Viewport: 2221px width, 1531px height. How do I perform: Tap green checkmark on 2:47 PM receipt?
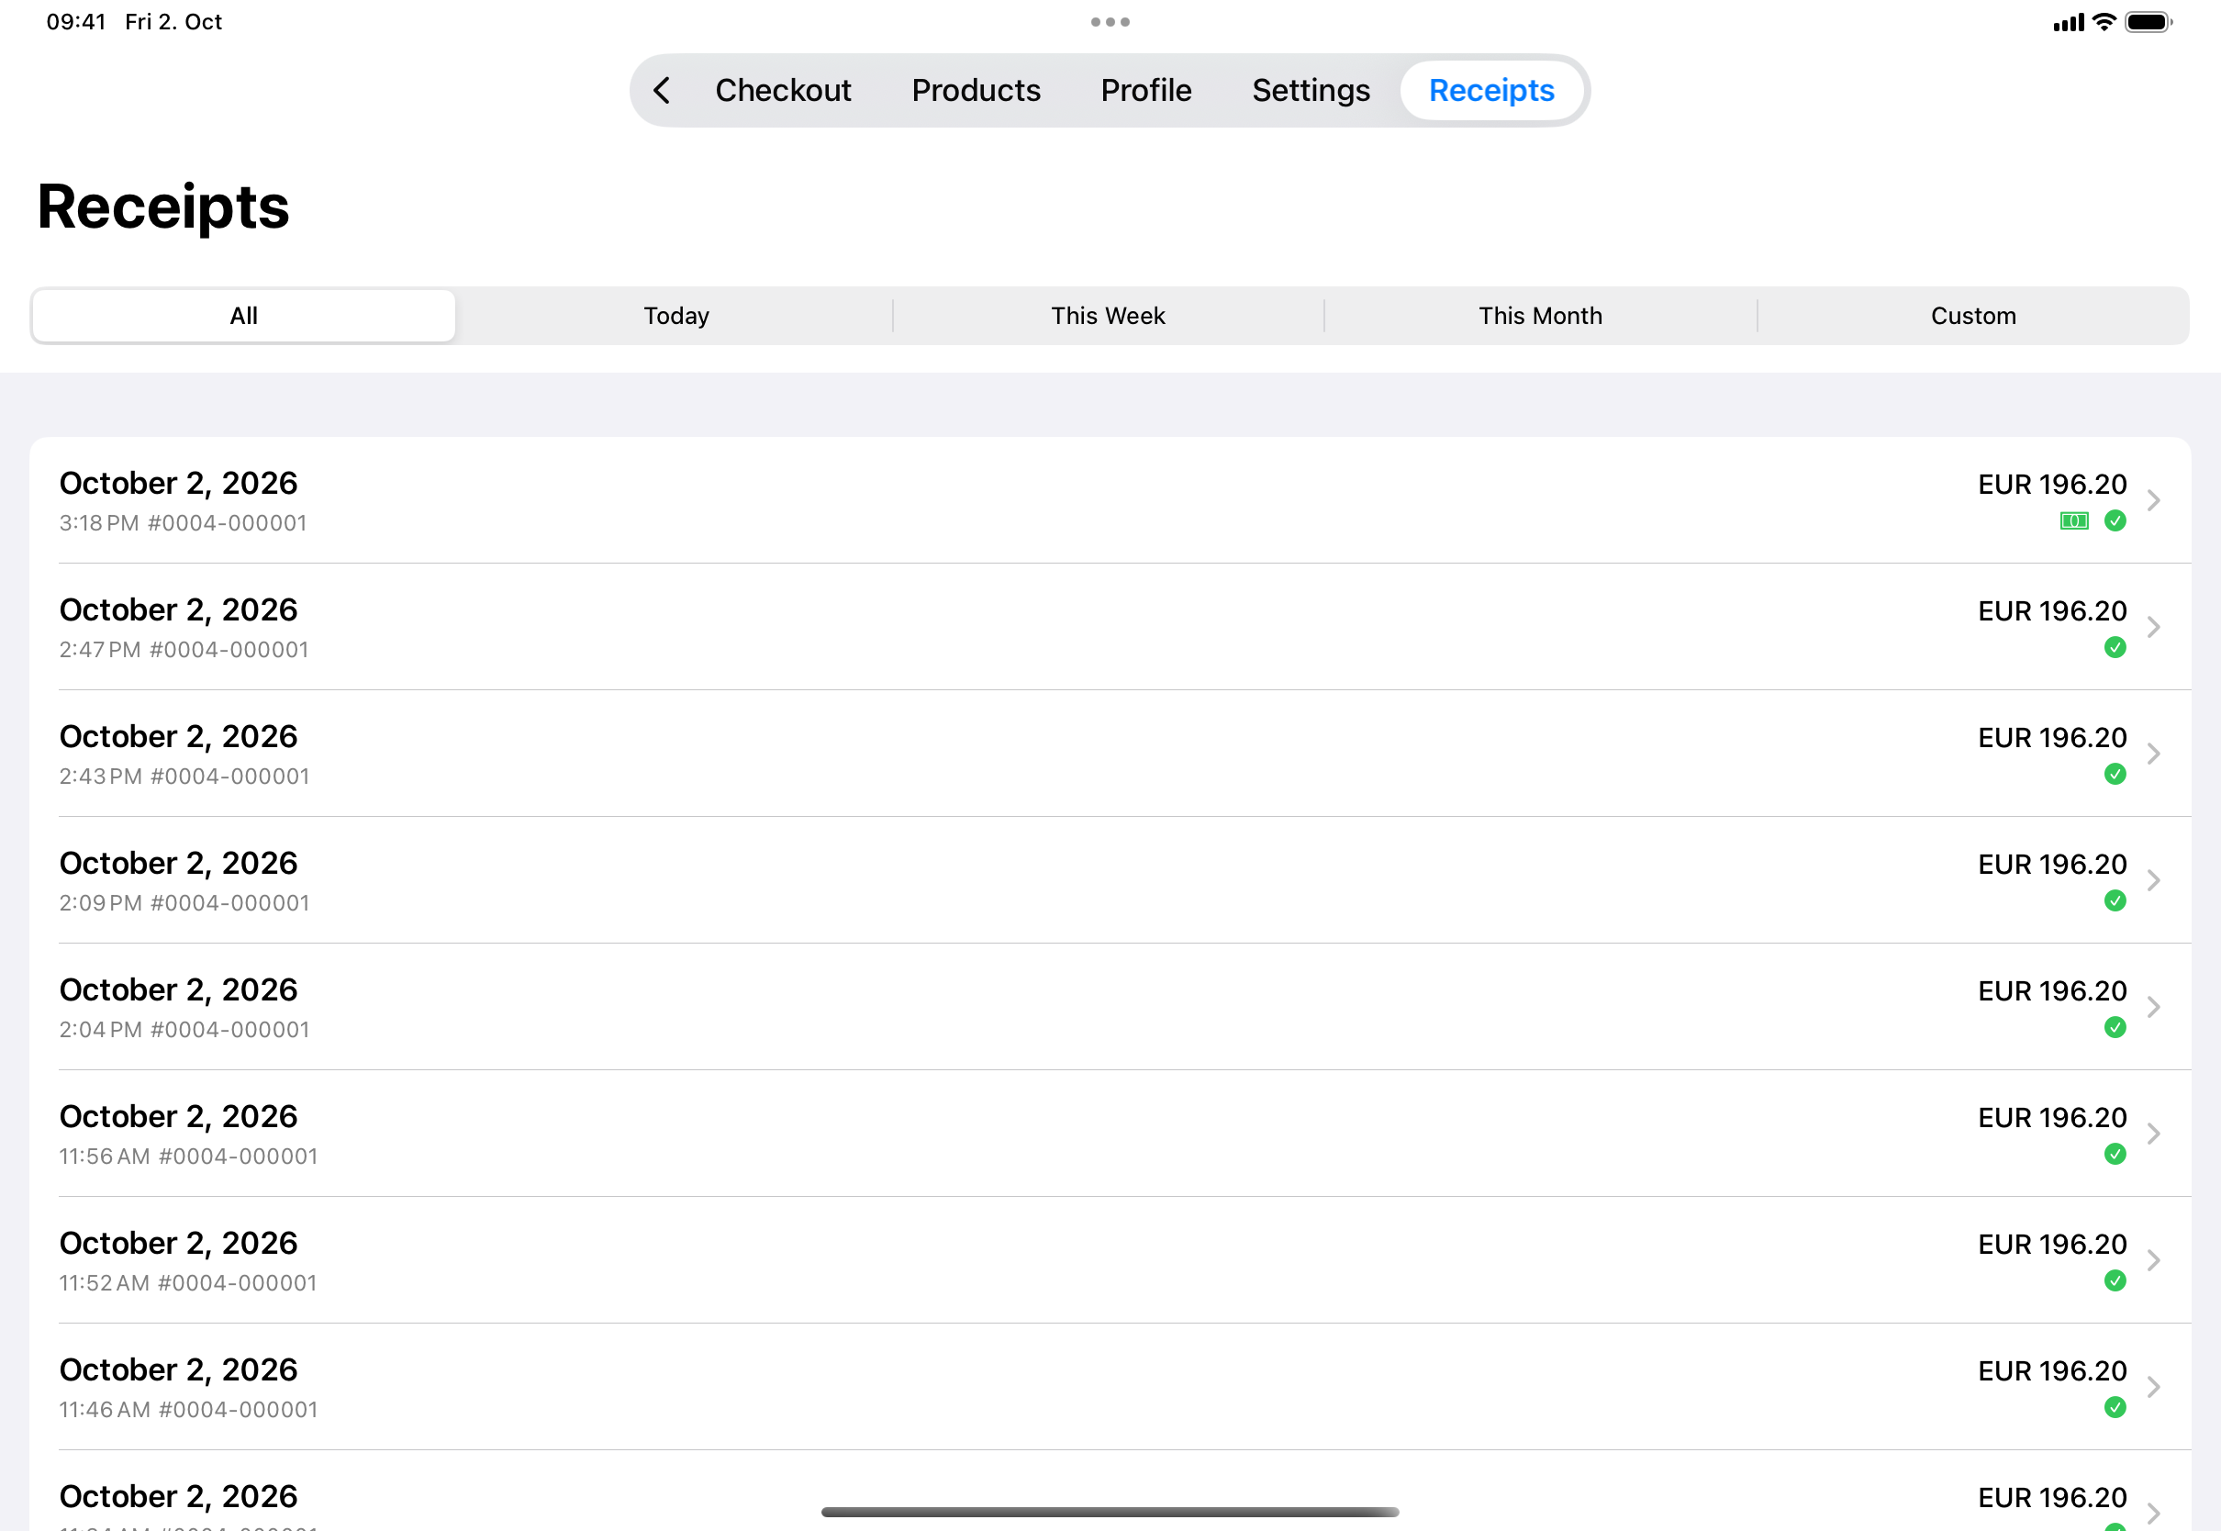pos(2115,647)
